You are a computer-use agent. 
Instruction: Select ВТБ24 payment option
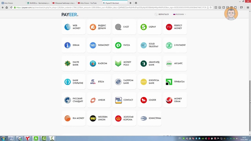point(99,82)
